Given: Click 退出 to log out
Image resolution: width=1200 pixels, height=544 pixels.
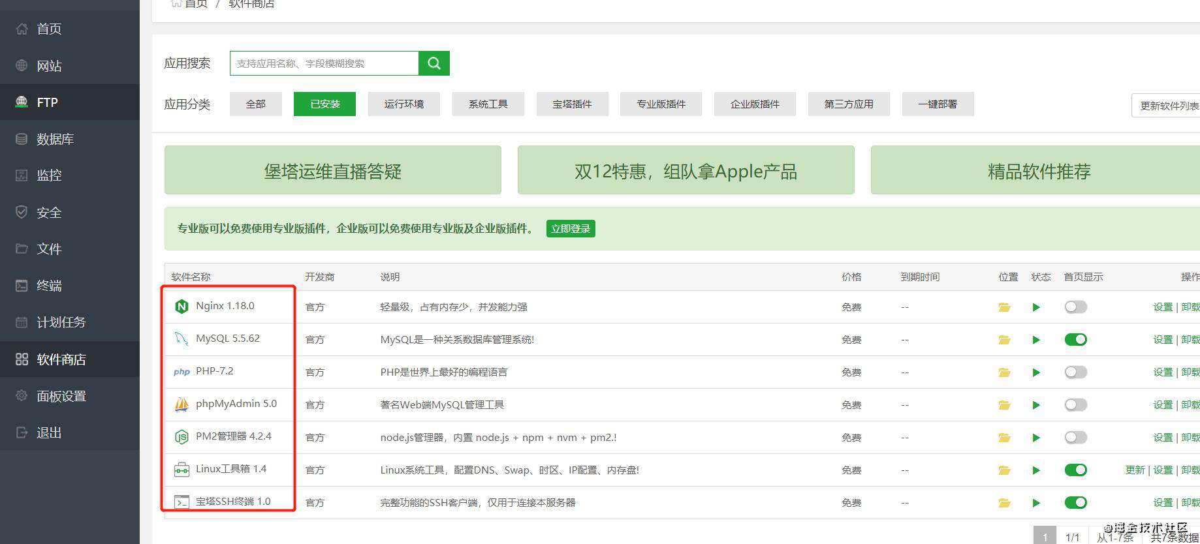Looking at the screenshot, I should coord(70,432).
